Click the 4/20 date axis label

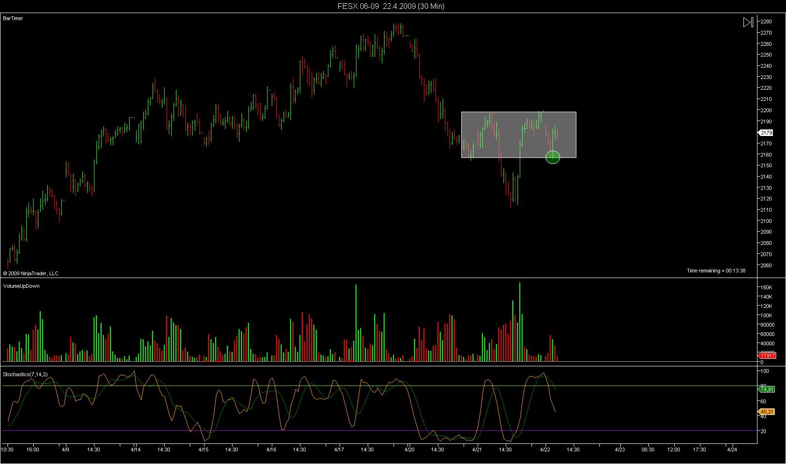coord(409,450)
